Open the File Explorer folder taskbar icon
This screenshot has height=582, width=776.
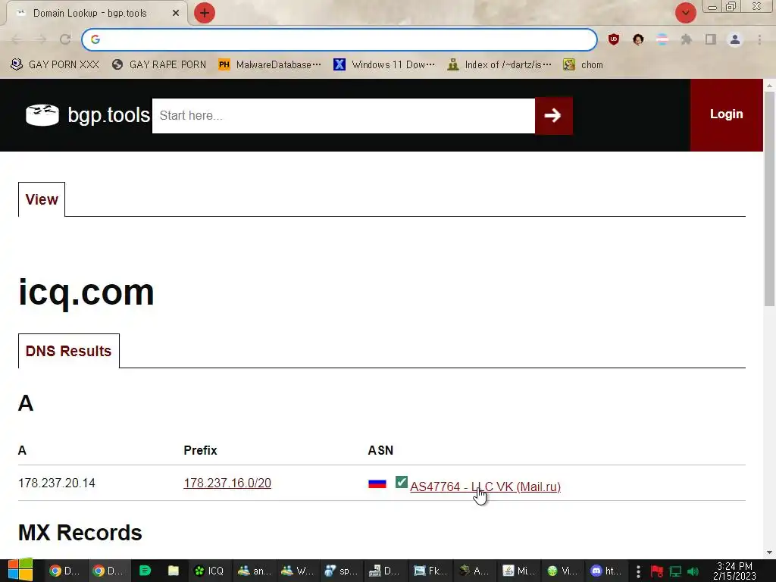[x=174, y=571]
